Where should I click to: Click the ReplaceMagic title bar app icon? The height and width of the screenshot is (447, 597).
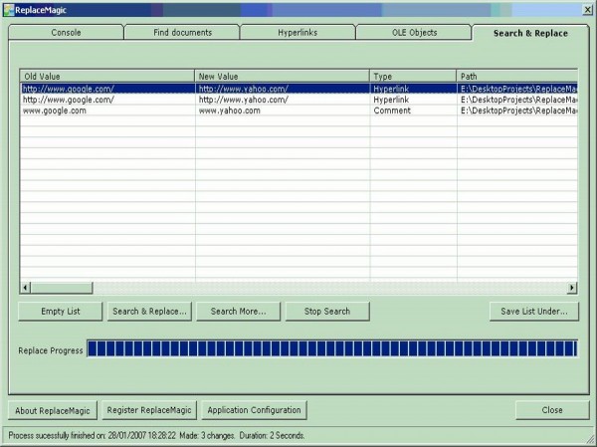click(8, 9)
